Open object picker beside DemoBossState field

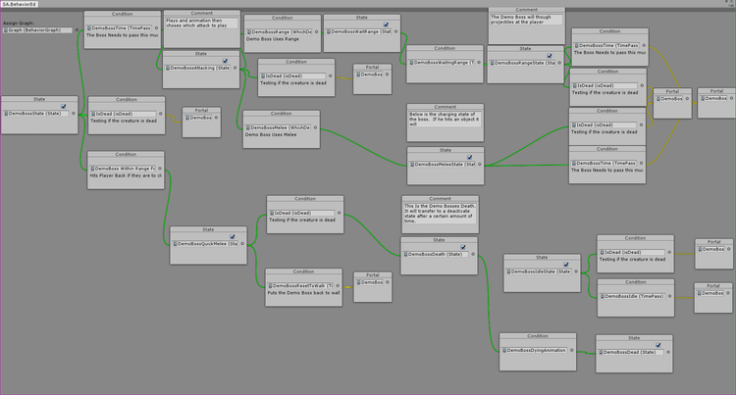pos(74,114)
